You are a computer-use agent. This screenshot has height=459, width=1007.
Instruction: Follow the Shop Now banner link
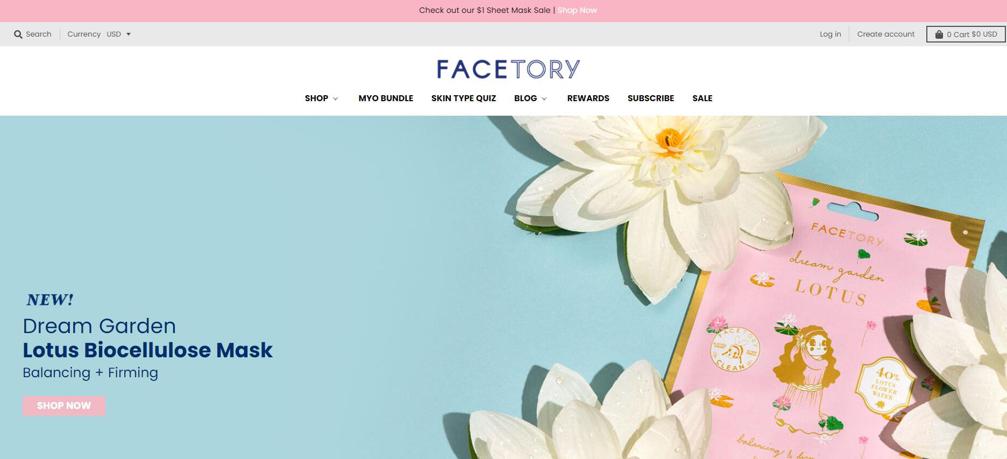577,10
